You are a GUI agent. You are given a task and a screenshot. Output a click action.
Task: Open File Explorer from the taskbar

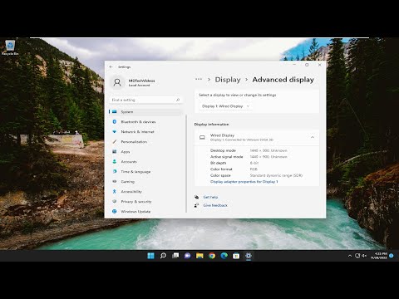199,256
